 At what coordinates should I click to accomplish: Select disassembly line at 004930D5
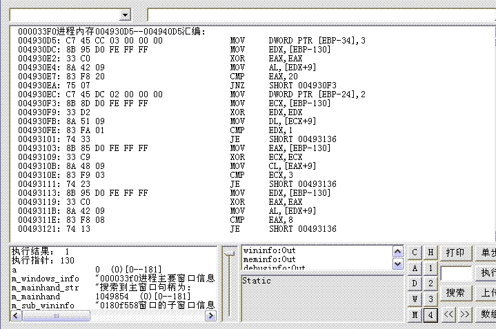[x=192, y=41]
